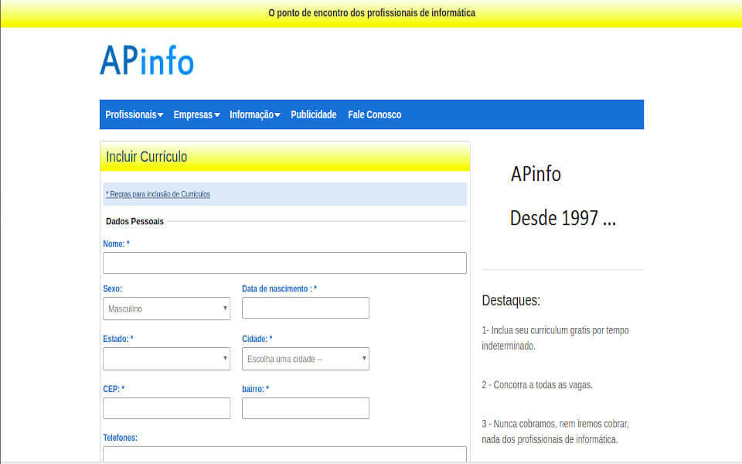Viewport: 742px width, 464px height.
Task: Click the 'Incluir Currículo' heading
Action: pos(146,157)
